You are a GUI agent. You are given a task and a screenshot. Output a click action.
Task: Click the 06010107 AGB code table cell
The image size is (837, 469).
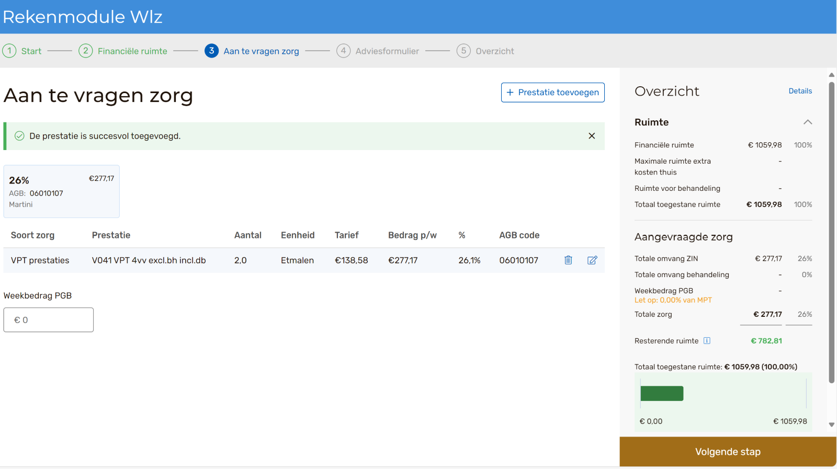point(518,260)
